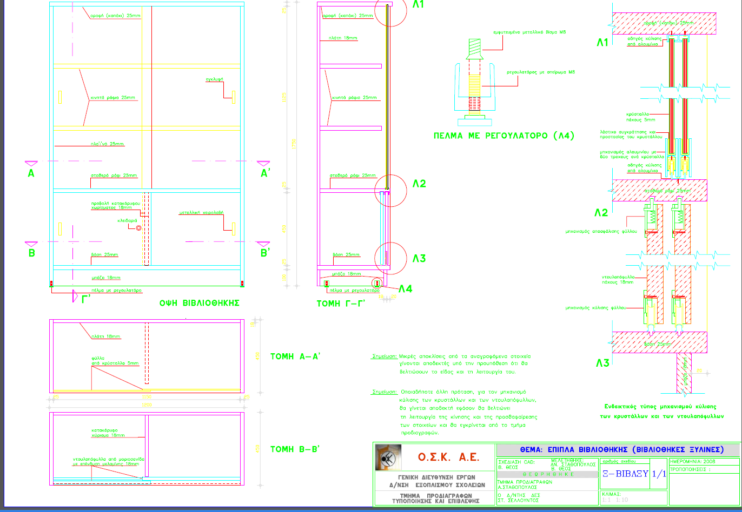Click 'ρεγουλατόρος με σπείρωμα M8' label

click(x=541, y=72)
